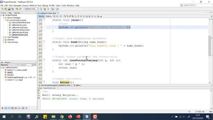Click the Last Edit icon beside History button
The width and height of the screenshot is (213, 120).
pyautogui.click(x=54, y=16)
